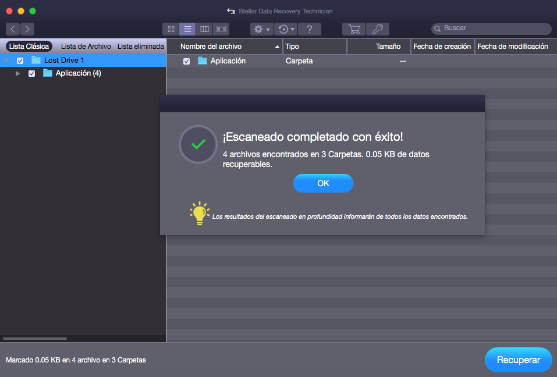Expand the Aplicación (4) tree node
557x377 pixels.
(18, 73)
